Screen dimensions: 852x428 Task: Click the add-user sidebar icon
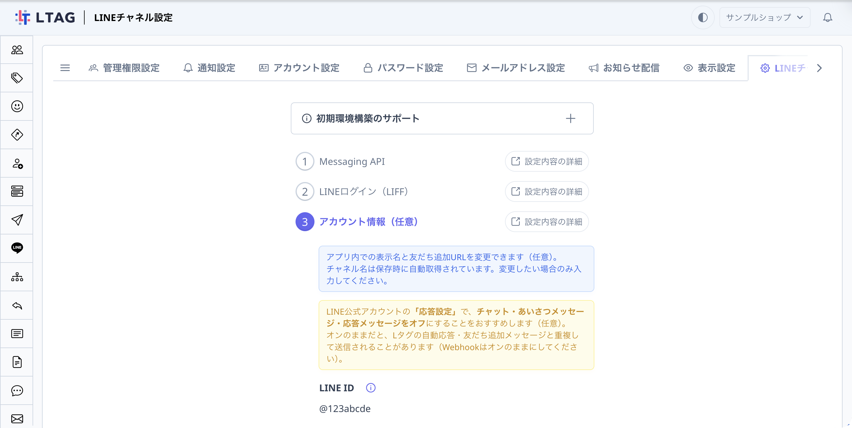pos(17,163)
